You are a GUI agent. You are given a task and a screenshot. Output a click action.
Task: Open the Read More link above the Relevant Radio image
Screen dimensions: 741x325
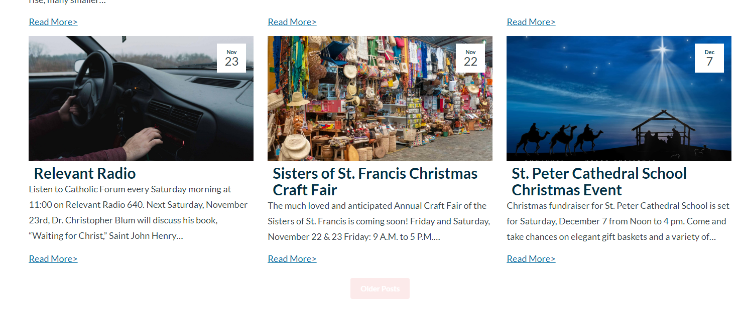[x=53, y=22]
